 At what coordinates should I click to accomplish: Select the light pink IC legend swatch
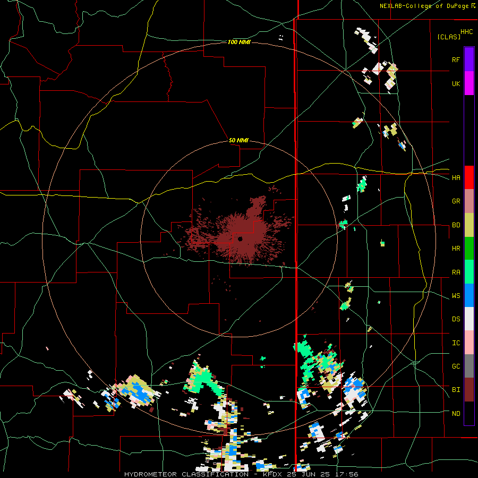point(469,343)
